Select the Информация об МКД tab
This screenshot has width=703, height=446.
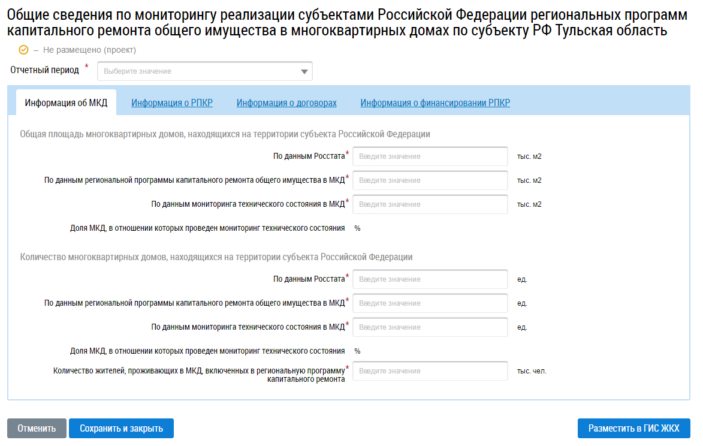click(x=66, y=103)
